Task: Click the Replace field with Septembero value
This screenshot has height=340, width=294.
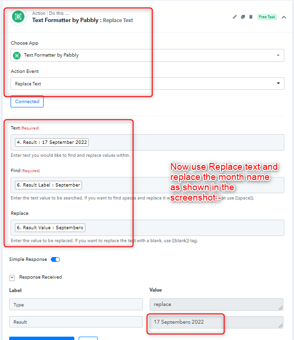Action: pos(147,228)
